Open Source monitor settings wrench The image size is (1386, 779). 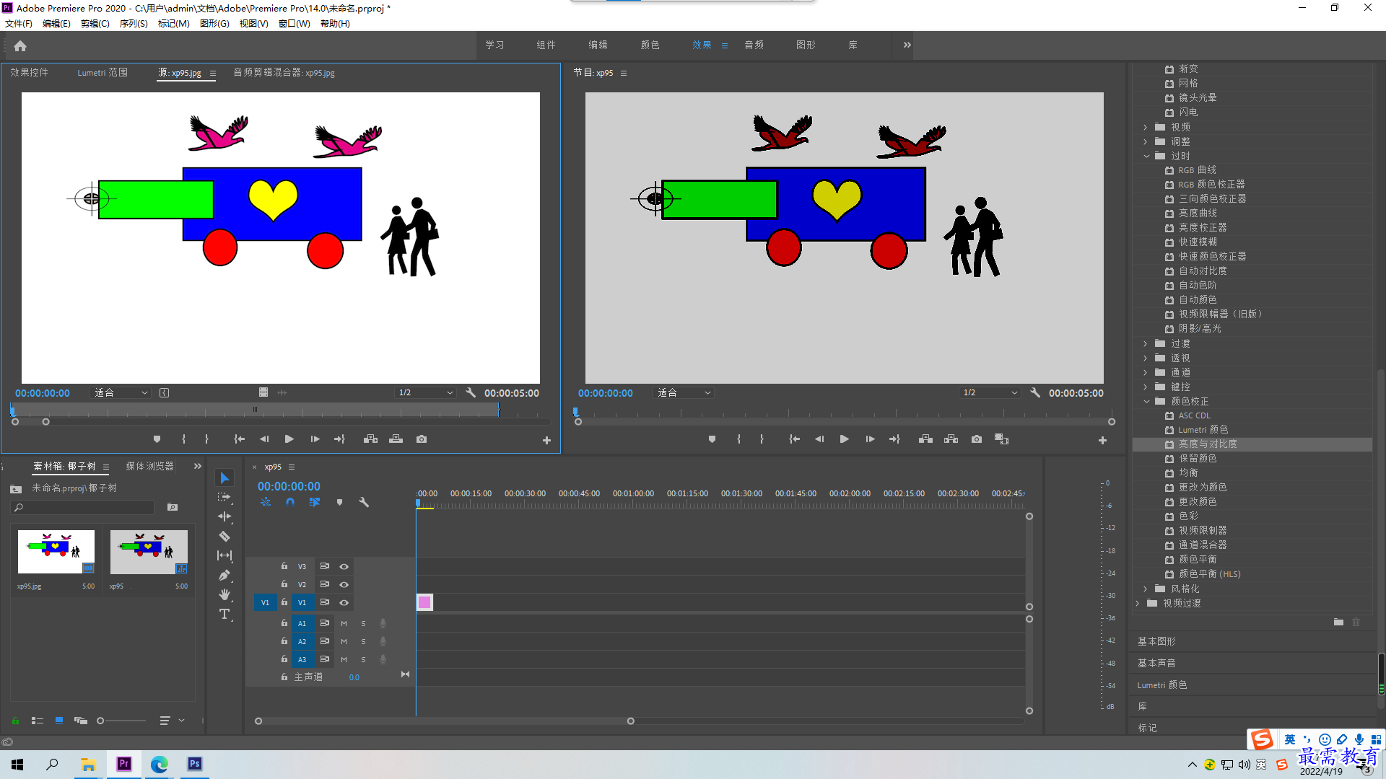471,392
